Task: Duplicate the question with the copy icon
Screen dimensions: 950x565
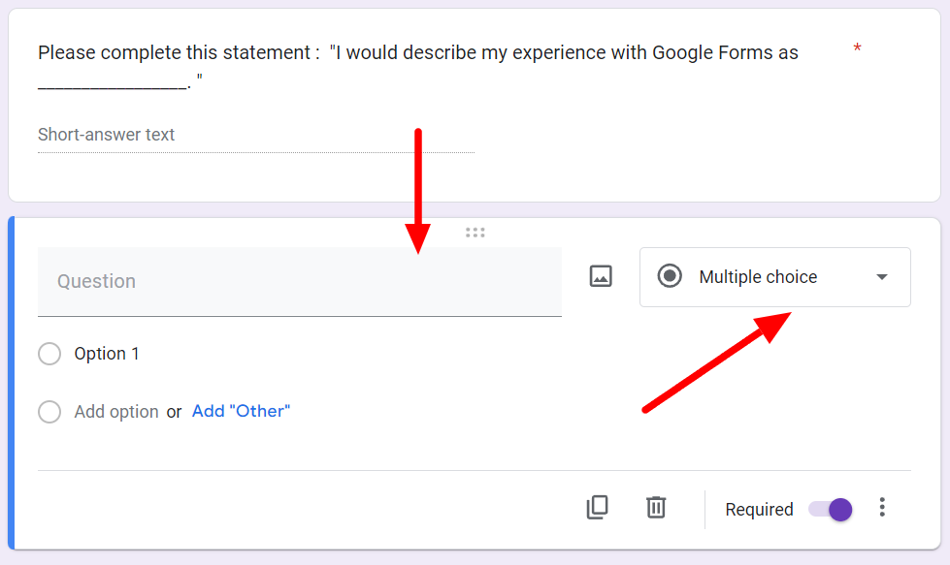Action: point(597,507)
